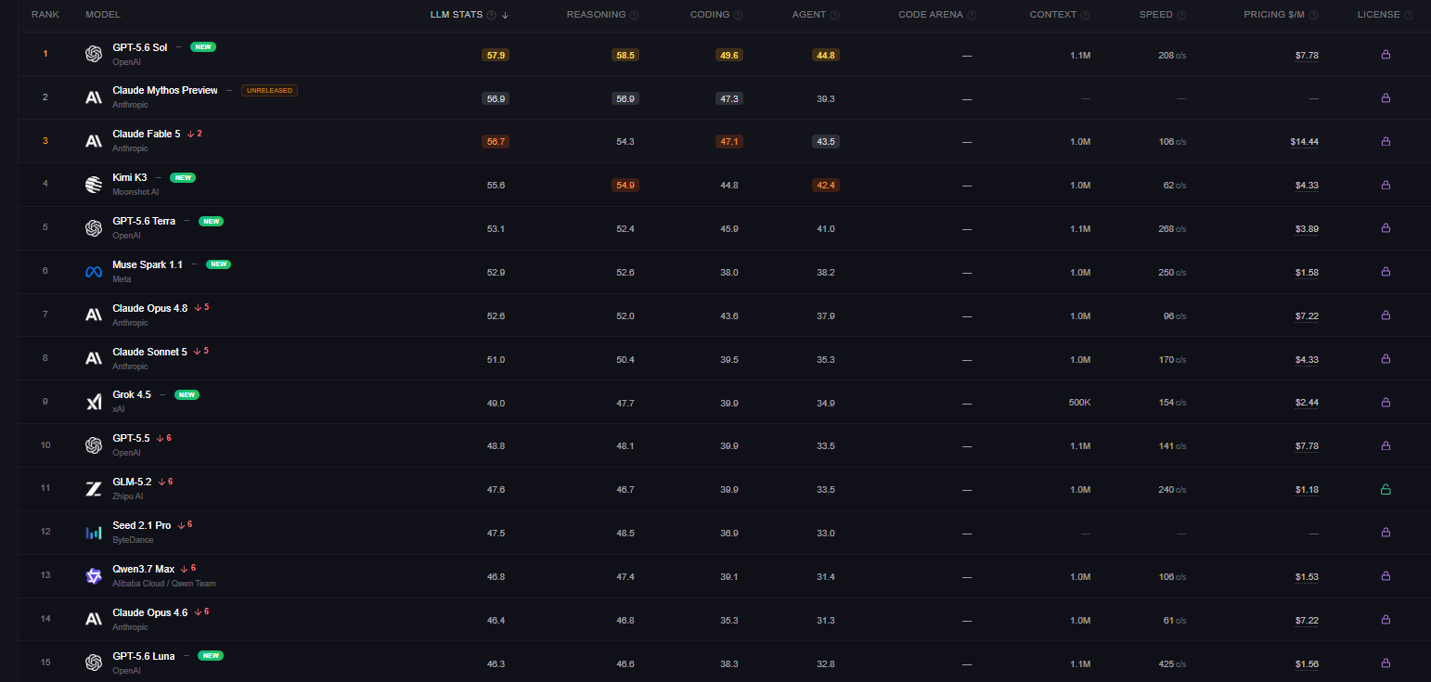Click the info icon next to SPEED header
The height and width of the screenshot is (682, 1431).
coord(1182,15)
